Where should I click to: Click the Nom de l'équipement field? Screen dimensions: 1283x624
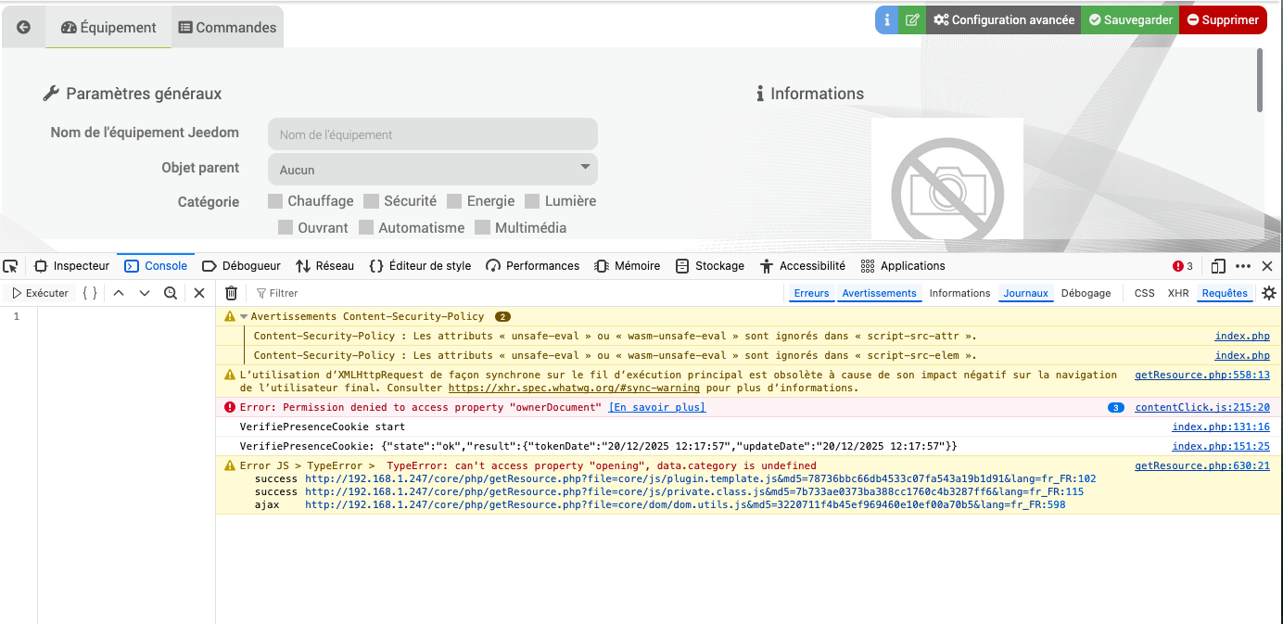(x=433, y=134)
